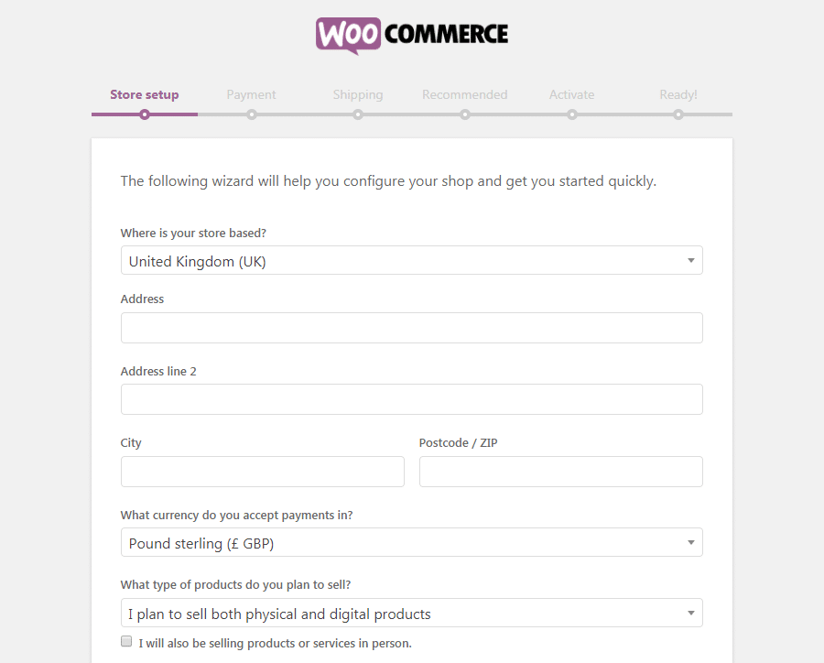Click the chevron arrow on the country selector
824x663 pixels.
pyautogui.click(x=691, y=260)
